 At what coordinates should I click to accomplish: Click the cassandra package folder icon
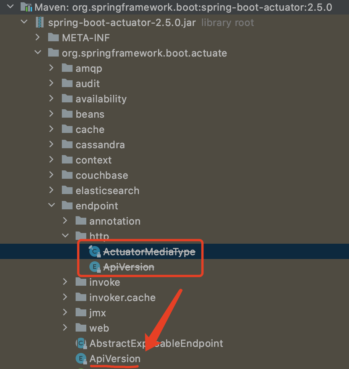pos(67,144)
